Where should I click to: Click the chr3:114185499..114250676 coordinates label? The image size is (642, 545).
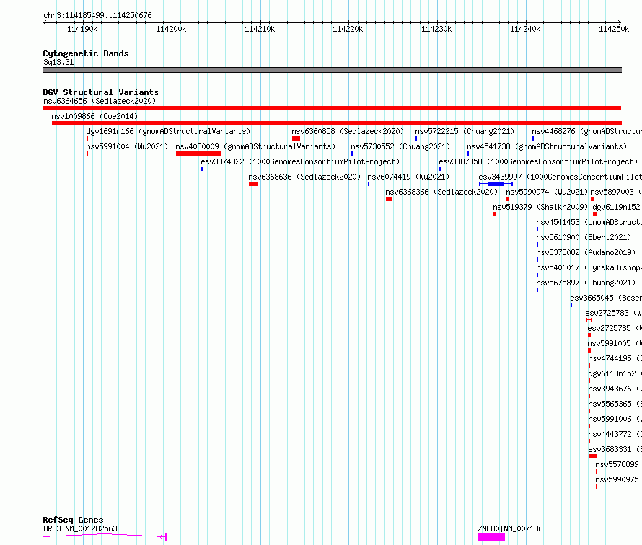click(97, 15)
